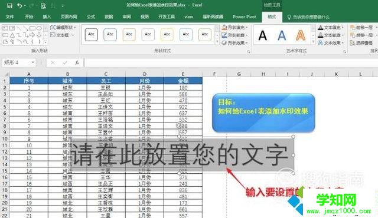Apply the black outline Abc shape style

(x=92, y=35)
